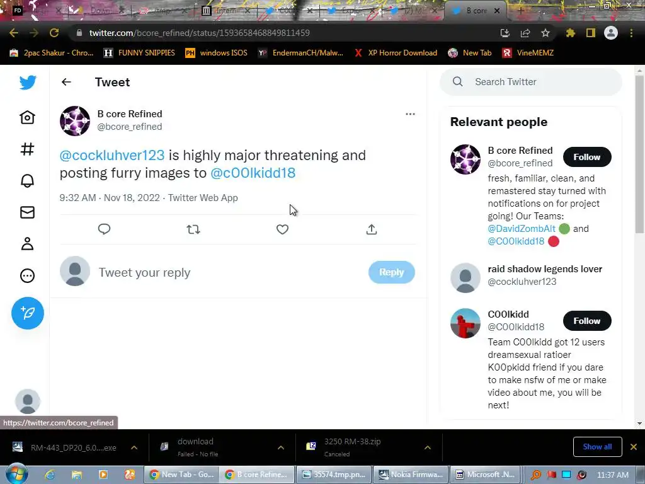645x484 pixels.
Task: Switch to Nokia Firmwa... taskbar window
Action: 411,474
